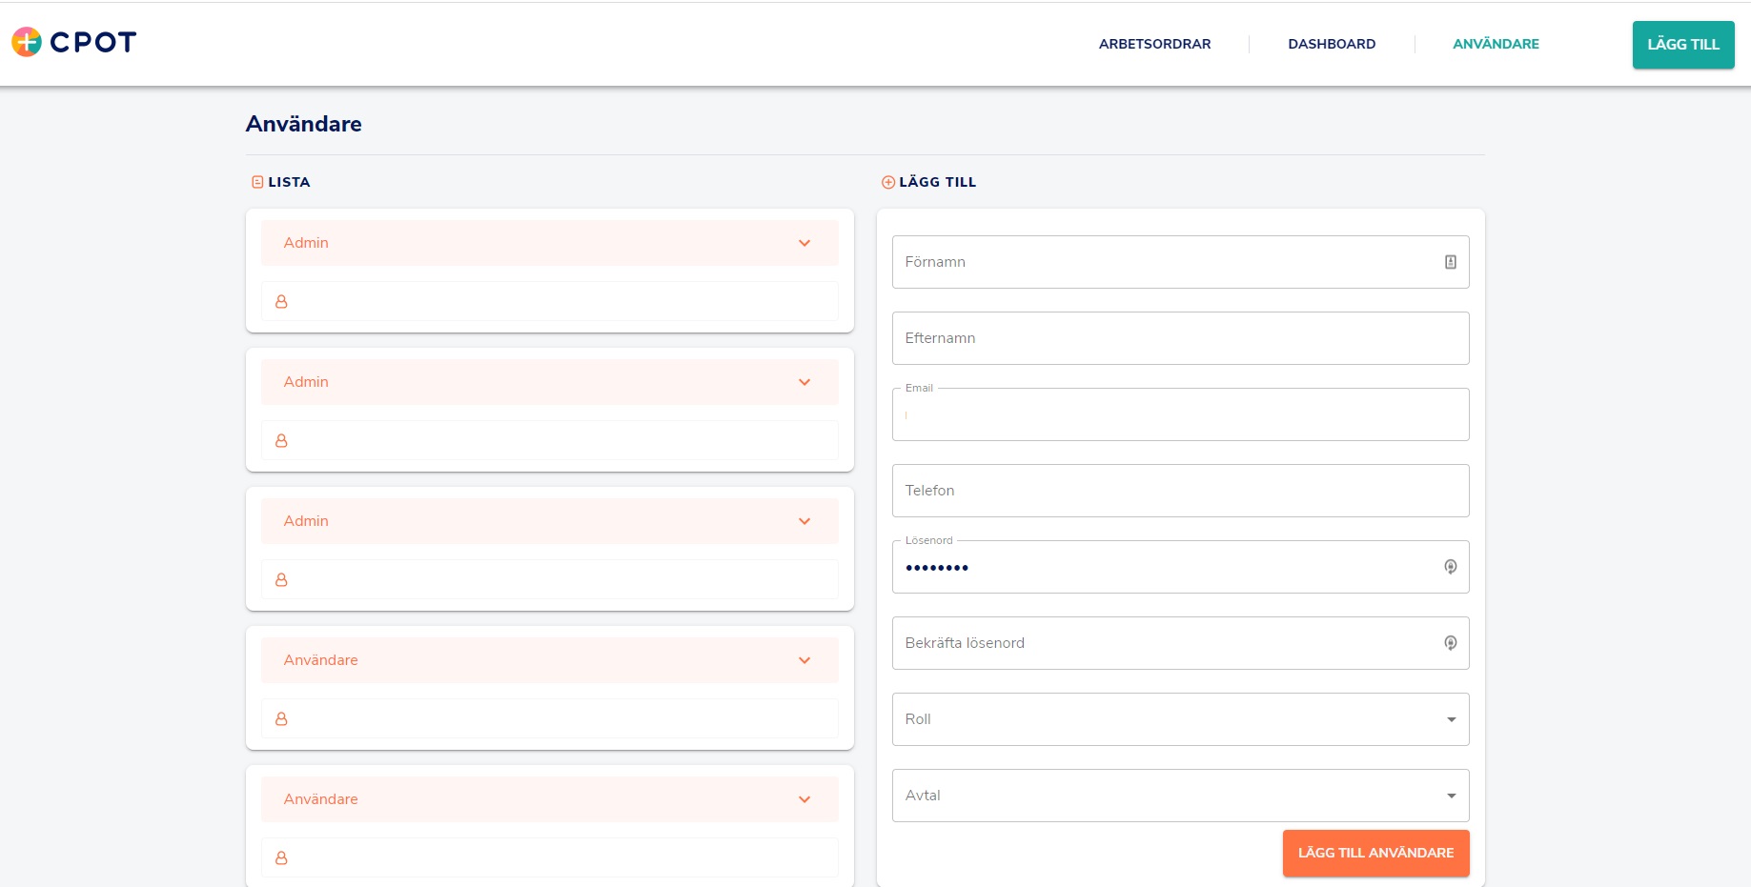Click the plus icon beside LÄGG TILL heading
The width and height of the screenshot is (1751, 887).
click(x=887, y=182)
